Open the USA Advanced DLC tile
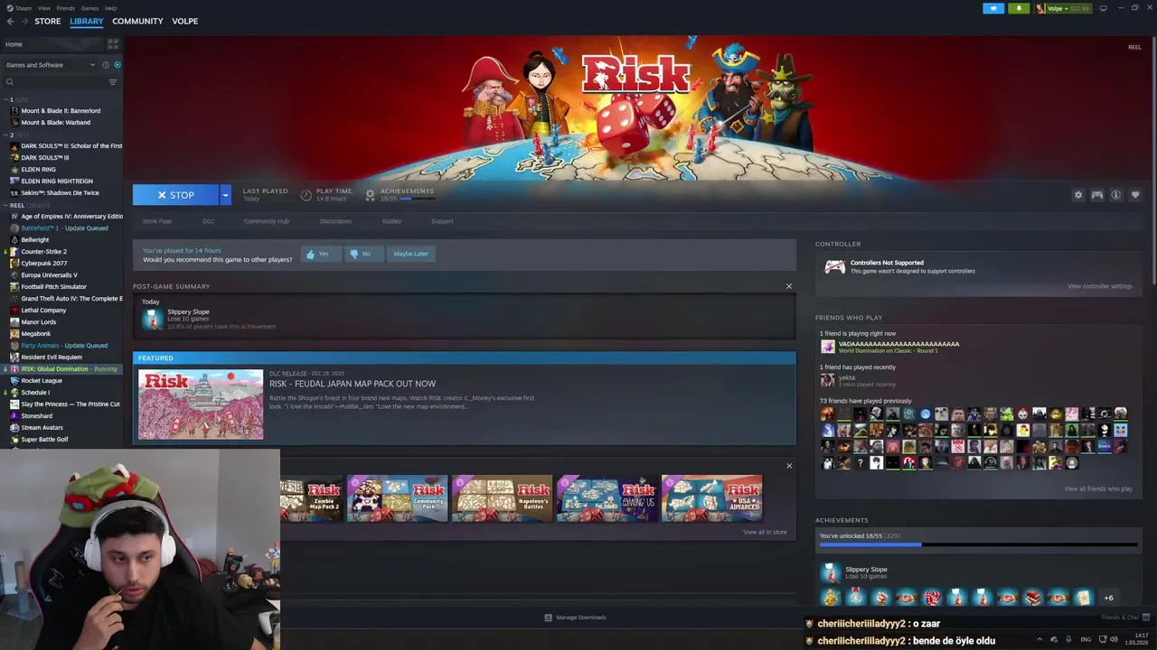Screen dimensions: 1157x650 pos(711,499)
